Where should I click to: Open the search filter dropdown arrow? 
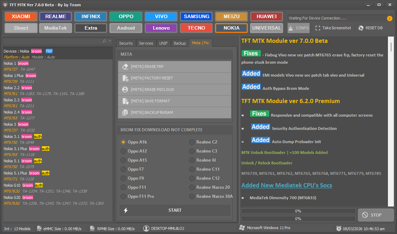pyautogui.click(x=109, y=41)
